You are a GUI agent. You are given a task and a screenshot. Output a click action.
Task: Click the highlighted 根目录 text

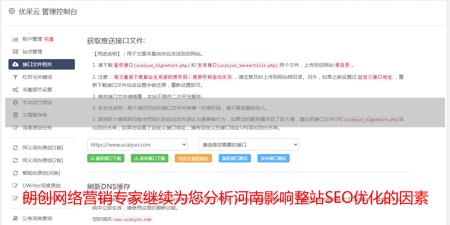(342, 65)
